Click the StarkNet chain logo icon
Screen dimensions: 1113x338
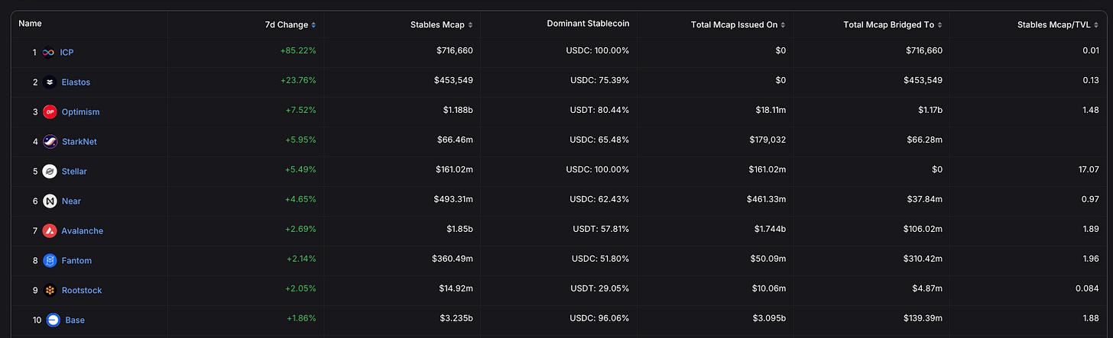pyautogui.click(x=50, y=142)
